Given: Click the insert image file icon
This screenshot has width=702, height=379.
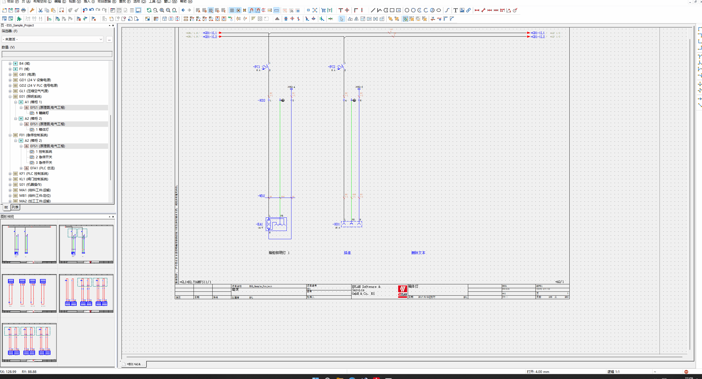Looking at the screenshot, I should (462, 10).
